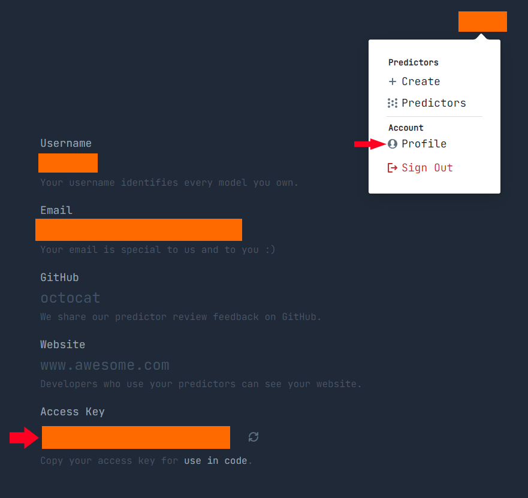The height and width of the screenshot is (498, 528).
Task: Focus the Website field showing www.awesome.com
Action: click(x=105, y=366)
